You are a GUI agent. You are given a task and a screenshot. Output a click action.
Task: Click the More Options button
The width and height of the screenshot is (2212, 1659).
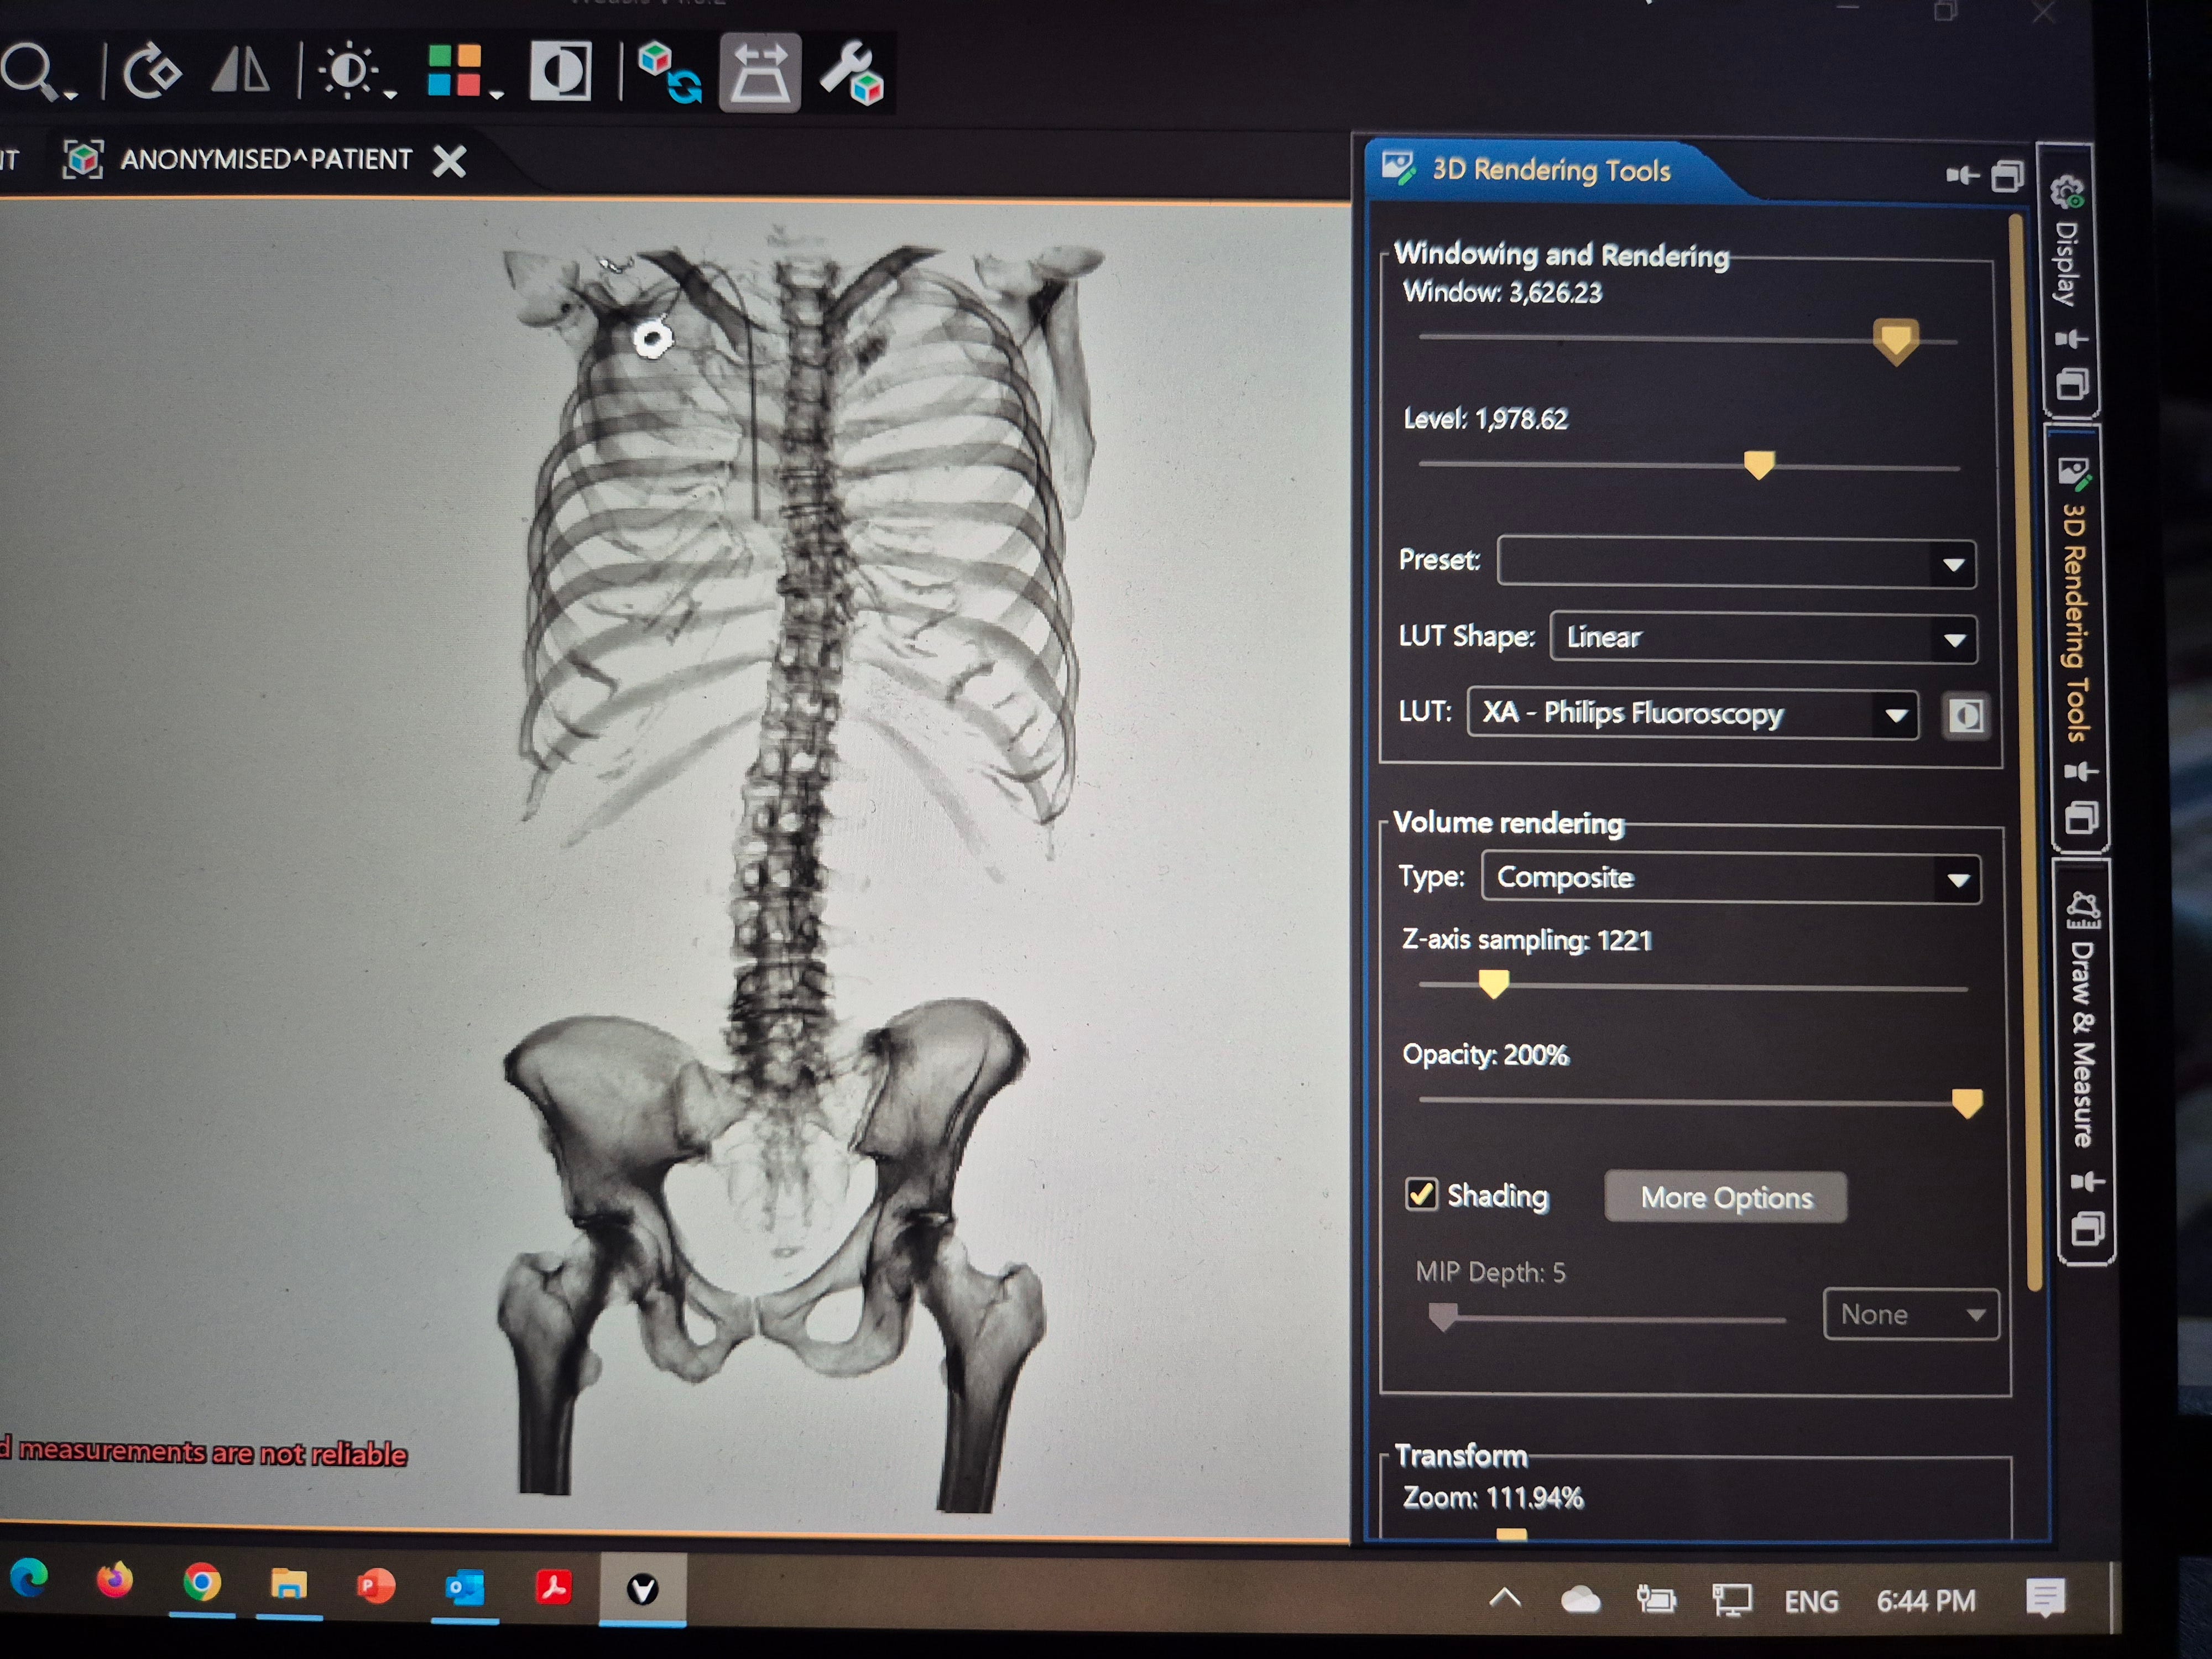click(x=1725, y=1197)
